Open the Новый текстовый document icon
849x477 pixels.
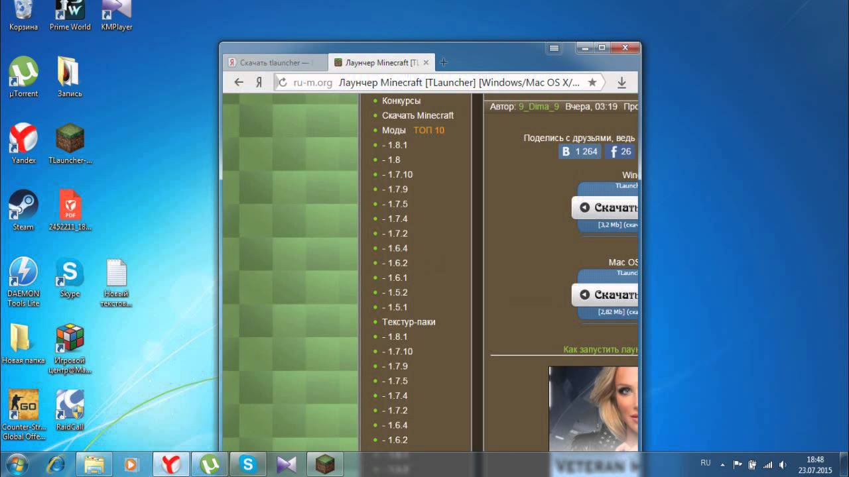(116, 282)
